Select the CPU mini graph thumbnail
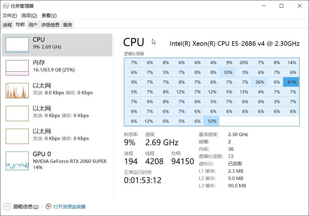The height and width of the screenshot is (216, 309). (17, 45)
